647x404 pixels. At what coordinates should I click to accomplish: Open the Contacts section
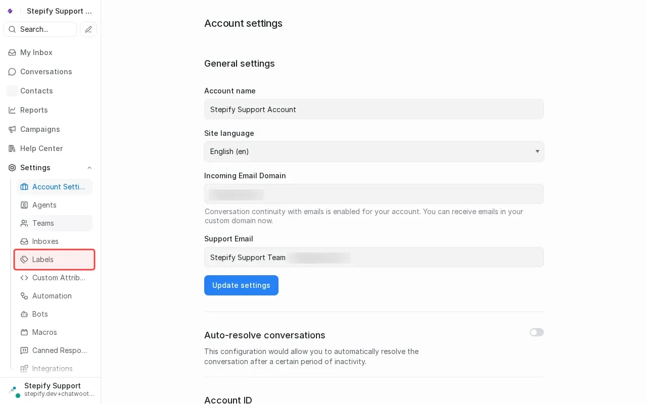[36, 91]
